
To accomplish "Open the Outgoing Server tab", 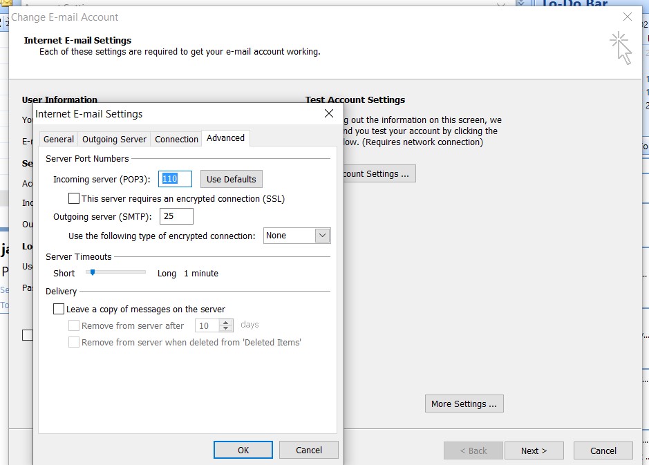I will [114, 139].
